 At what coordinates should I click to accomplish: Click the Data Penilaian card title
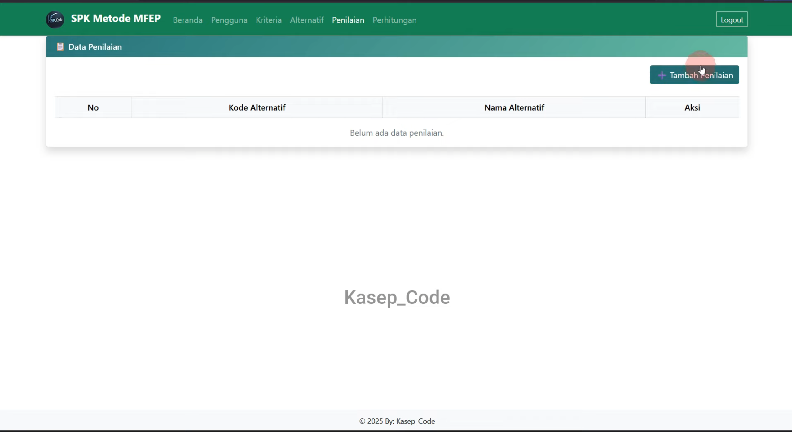[95, 47]
